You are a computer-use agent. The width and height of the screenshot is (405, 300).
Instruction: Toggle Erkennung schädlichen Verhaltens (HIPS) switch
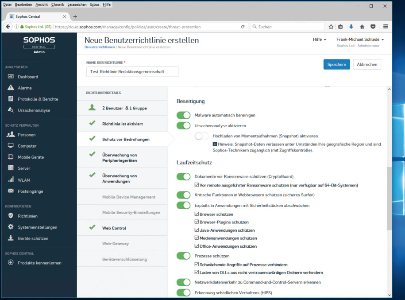click(x=183, y=293)
